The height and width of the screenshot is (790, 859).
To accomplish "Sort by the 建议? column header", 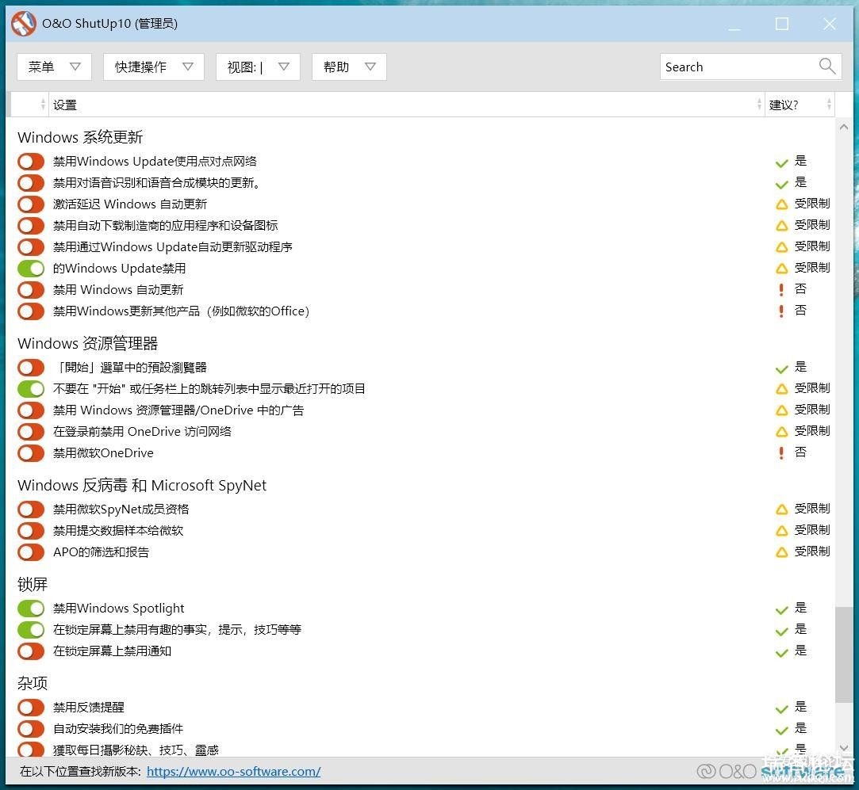I will pos(800,105).
